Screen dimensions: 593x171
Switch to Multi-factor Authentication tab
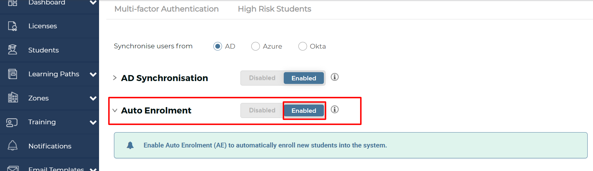[x=167, y=9]
